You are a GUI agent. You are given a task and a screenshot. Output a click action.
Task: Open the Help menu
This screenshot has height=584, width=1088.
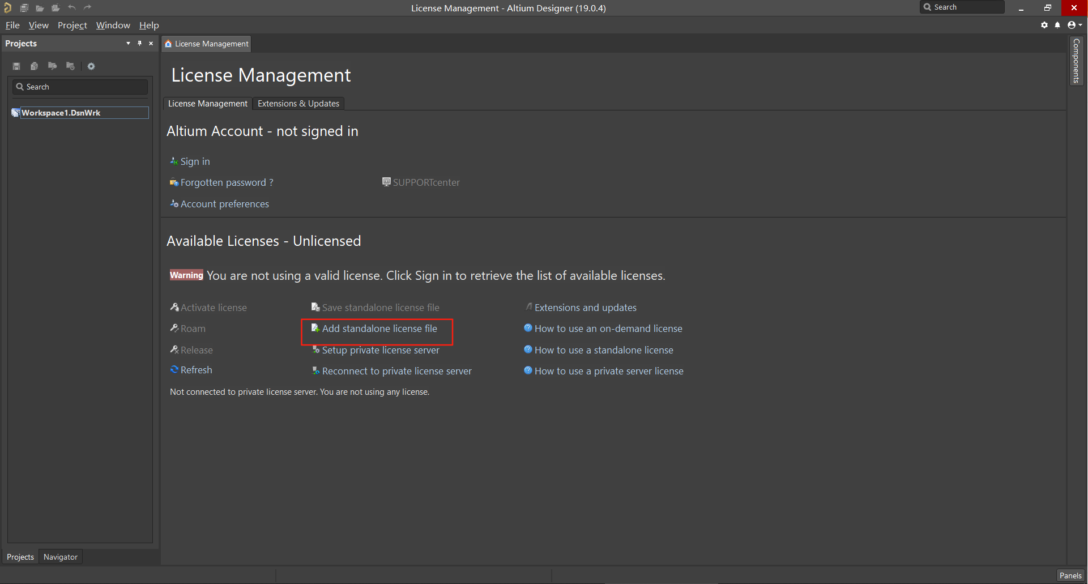[x=149, y=25]
